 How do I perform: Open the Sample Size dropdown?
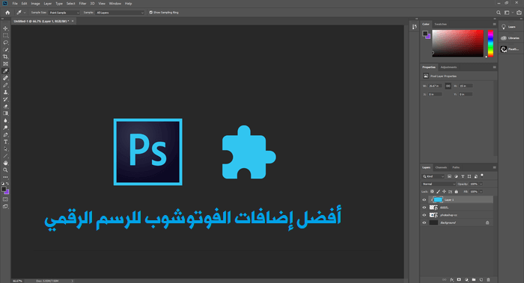pos(64,13)
